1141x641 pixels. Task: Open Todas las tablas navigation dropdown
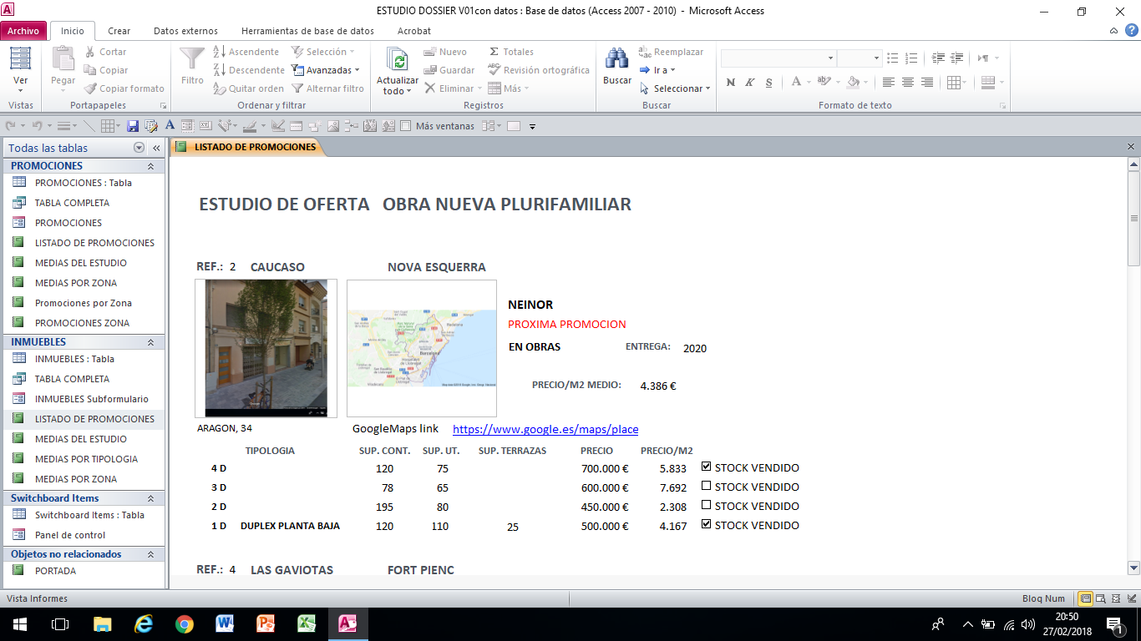tap(139, 148)
